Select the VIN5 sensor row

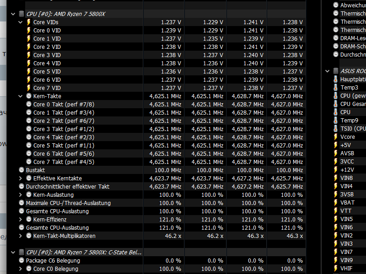click(x=349, y=219)
